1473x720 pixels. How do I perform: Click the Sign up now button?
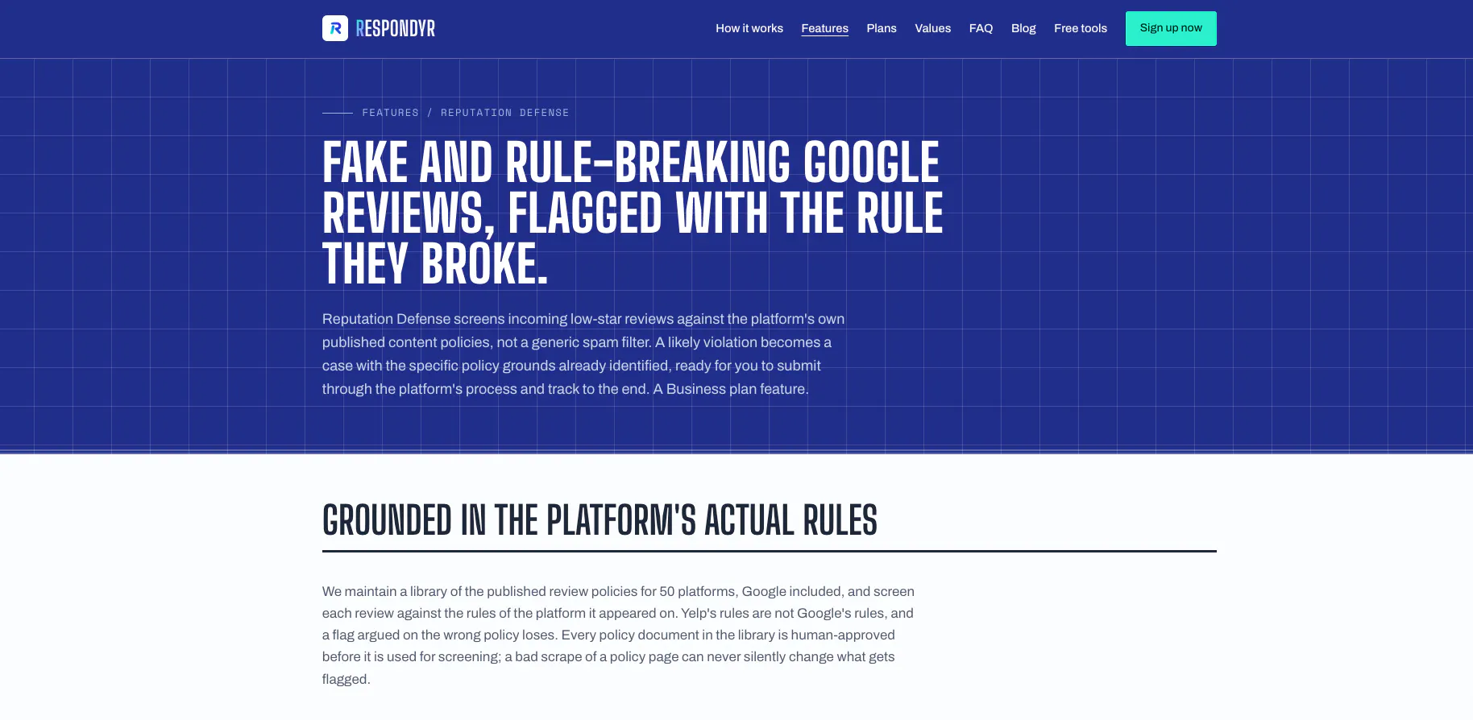(x=1171, y=28)
